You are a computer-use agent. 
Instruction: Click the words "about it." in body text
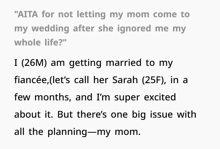pos(34,114)
